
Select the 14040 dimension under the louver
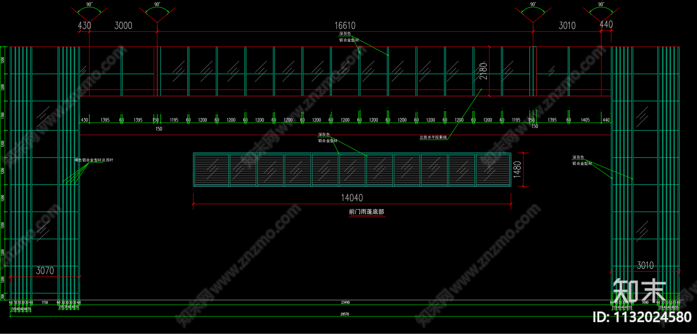(x=352, y=198)
